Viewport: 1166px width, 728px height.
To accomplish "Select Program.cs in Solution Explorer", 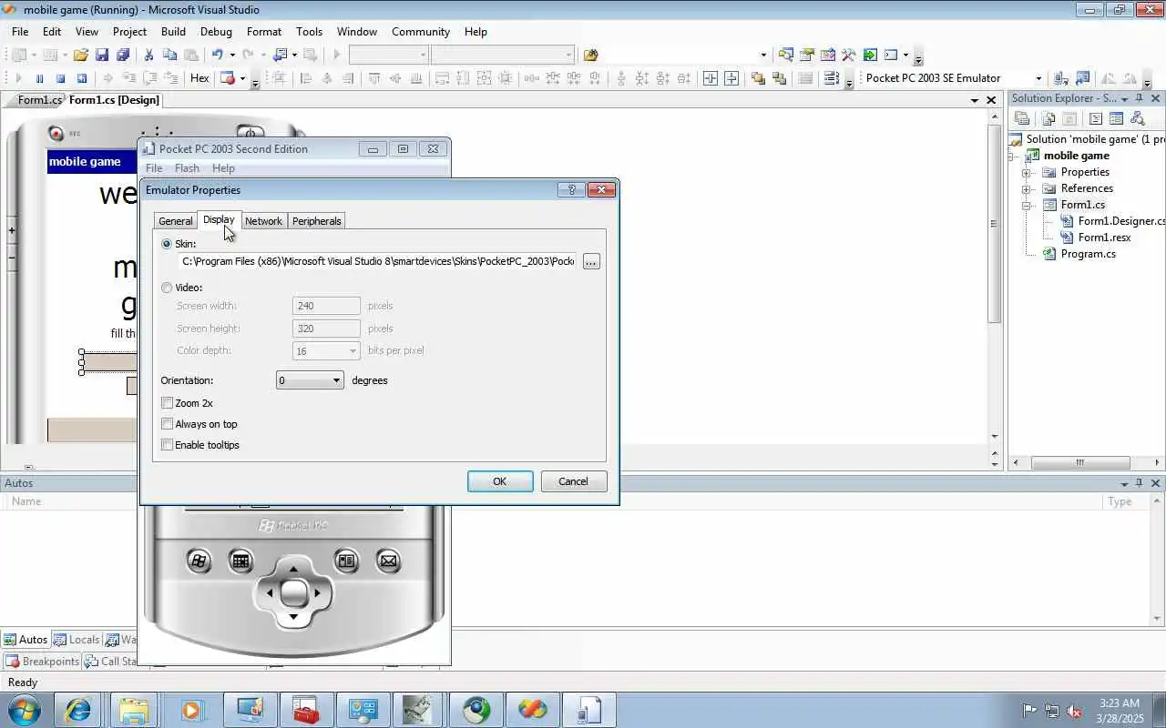I will click(x=1088, y=254).
